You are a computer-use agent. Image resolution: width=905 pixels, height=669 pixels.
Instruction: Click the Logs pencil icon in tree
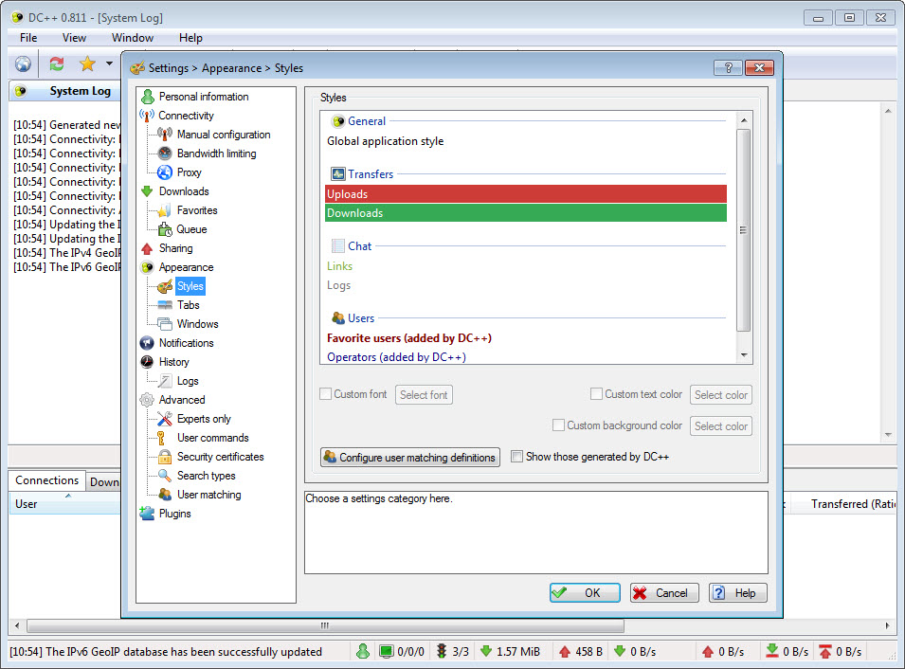tap(165, 381)
